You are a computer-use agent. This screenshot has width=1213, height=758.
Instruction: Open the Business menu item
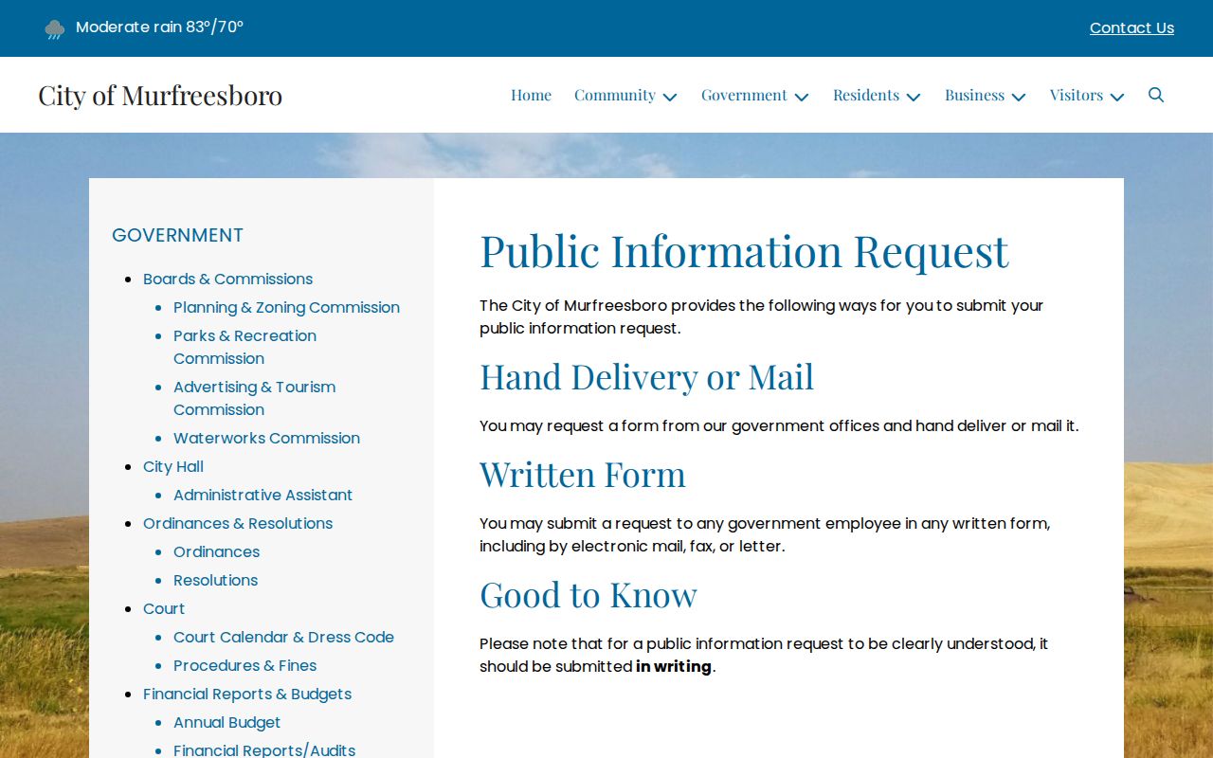pyautogui.click(x=974, y=95)
